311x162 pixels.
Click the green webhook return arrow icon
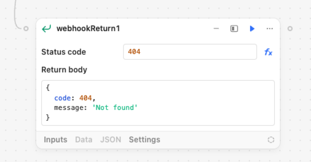click(46, 29)
